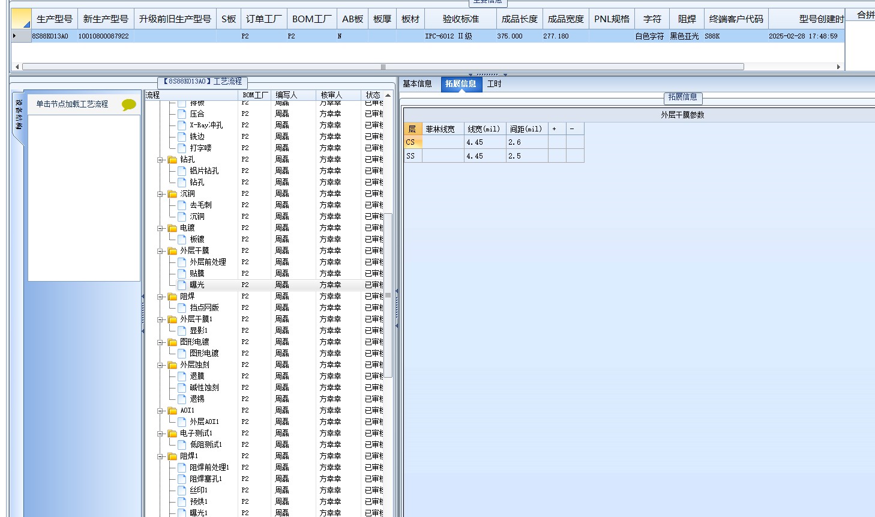Click the + column header in 外层干膜参数

557,129
